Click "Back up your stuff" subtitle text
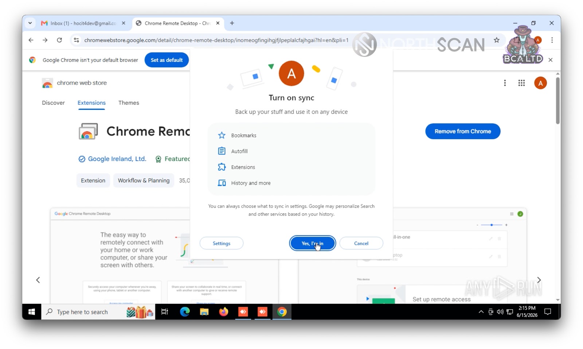This screenshot has height=349, width=583. (291, 112)
